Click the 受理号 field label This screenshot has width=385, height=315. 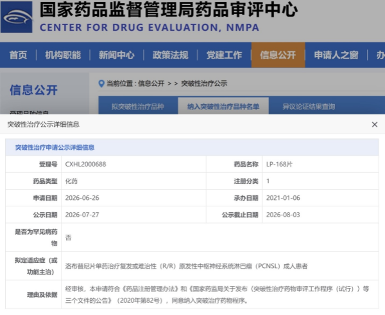(48, 165)
